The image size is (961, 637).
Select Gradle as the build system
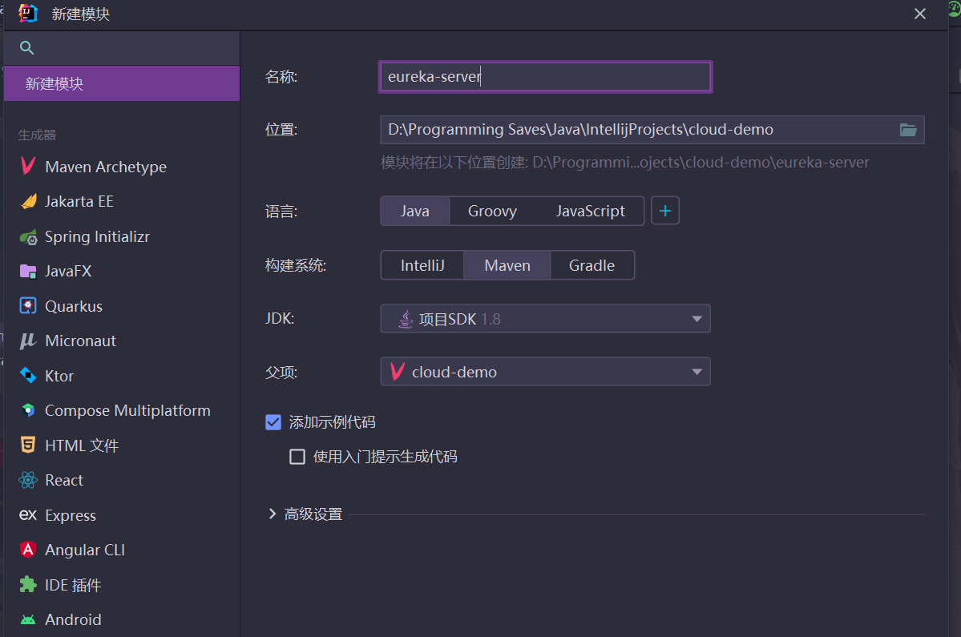pos(592,265)
